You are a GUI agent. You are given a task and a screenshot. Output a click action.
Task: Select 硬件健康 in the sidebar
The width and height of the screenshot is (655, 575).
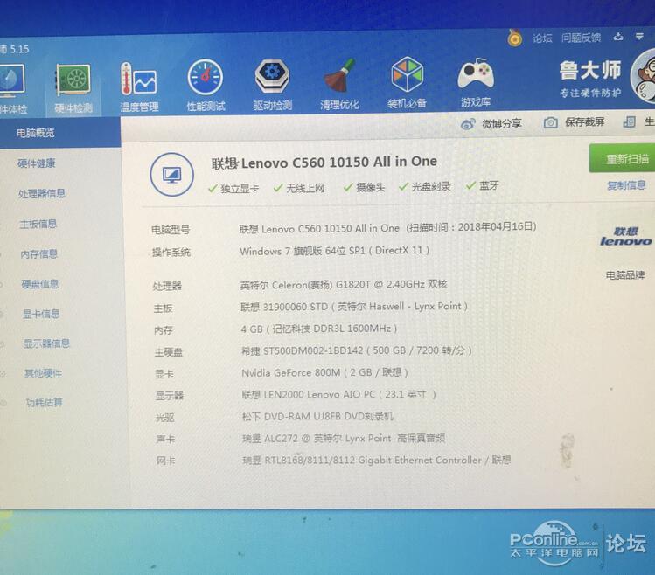pyautogui.click(x=37, y=163)
